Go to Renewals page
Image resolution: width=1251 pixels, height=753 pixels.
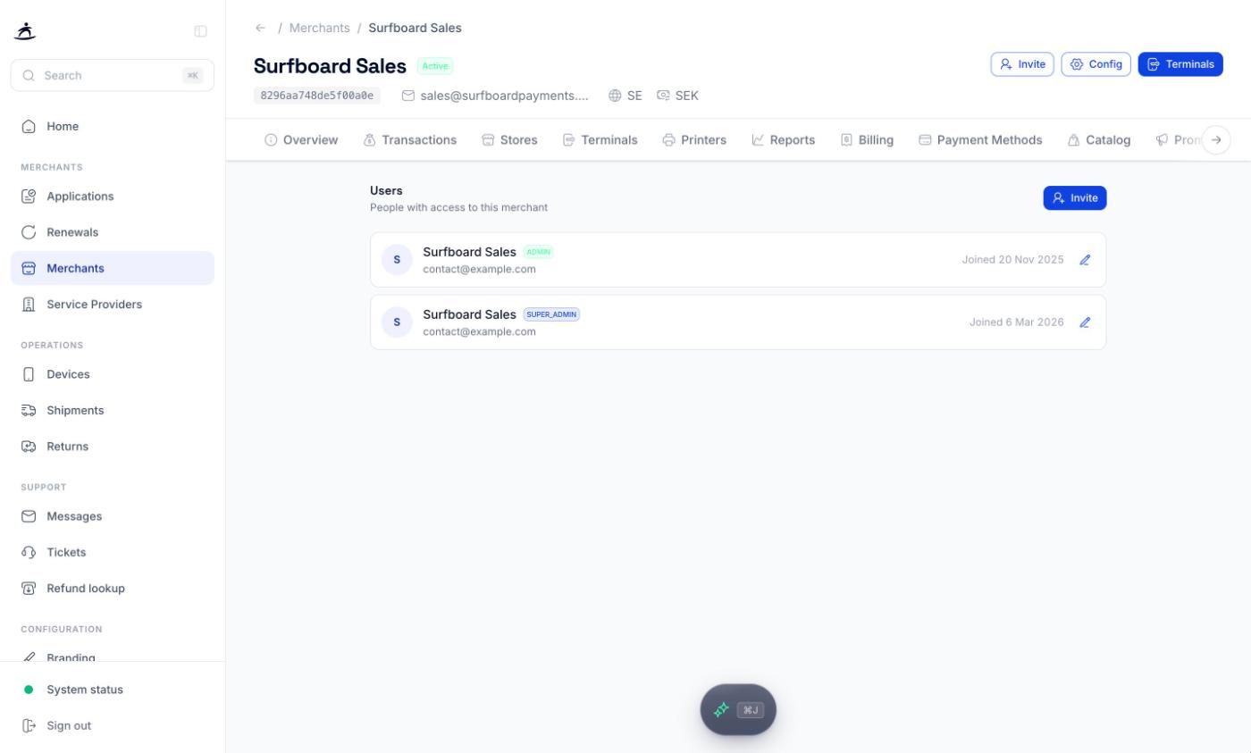tap(113, 232)
